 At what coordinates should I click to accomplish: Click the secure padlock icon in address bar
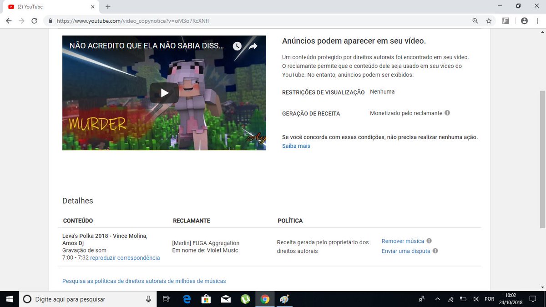tap(50, 21)
